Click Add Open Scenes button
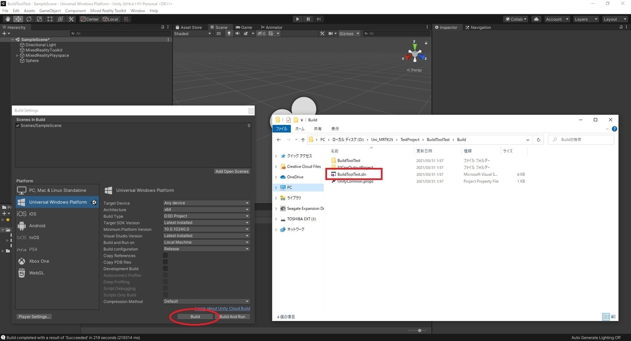631x341 pixels. pyautogui.click(x=232, y=172)
